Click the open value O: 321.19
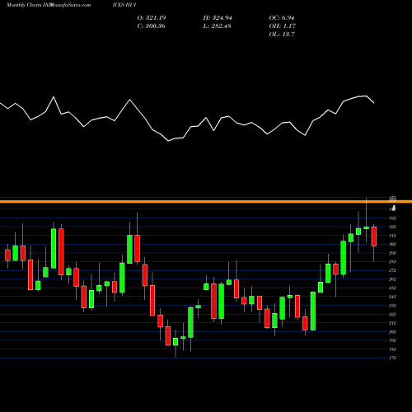Image resolution: width=412 pixels, height=412 pixels. pyautogui.click(x=152, y=18)
